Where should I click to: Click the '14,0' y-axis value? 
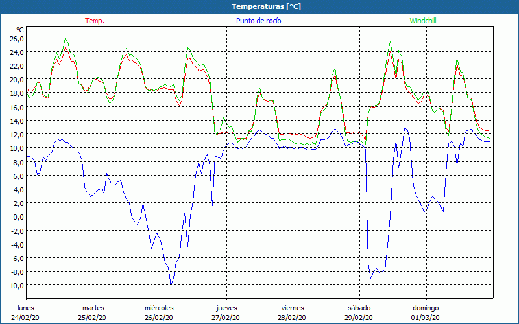(x=17, y=121)
